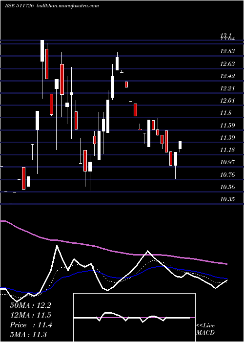
Task: Click the MACD line in inset panel
Action: (x=132, y=317)
